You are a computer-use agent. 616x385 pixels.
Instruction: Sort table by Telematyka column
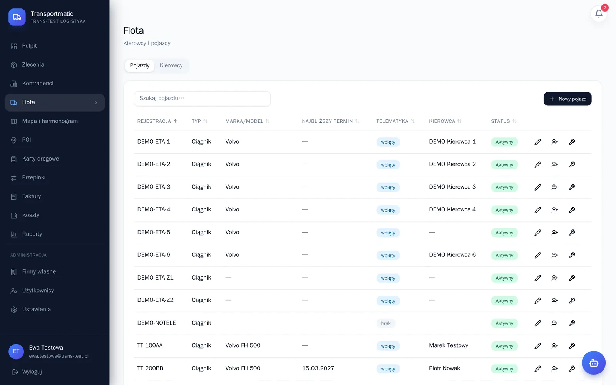(x=395, y=121)
